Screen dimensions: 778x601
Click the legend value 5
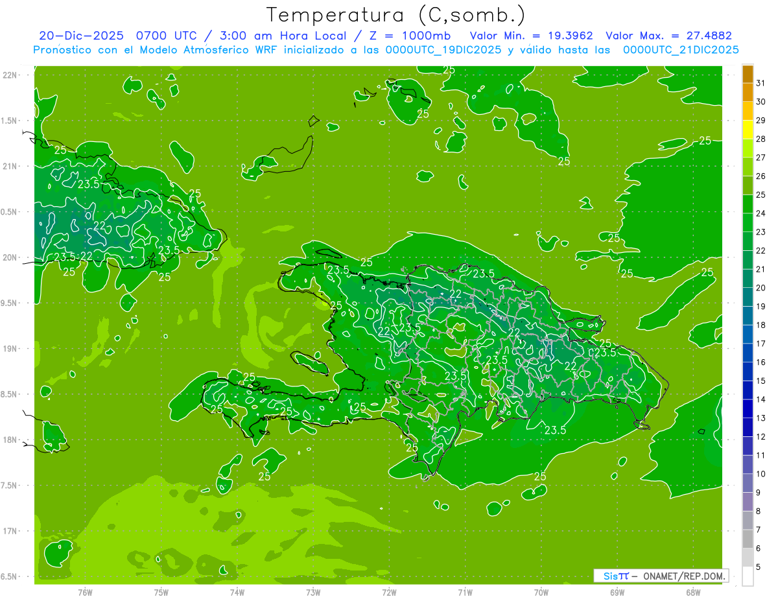(759, 567)
